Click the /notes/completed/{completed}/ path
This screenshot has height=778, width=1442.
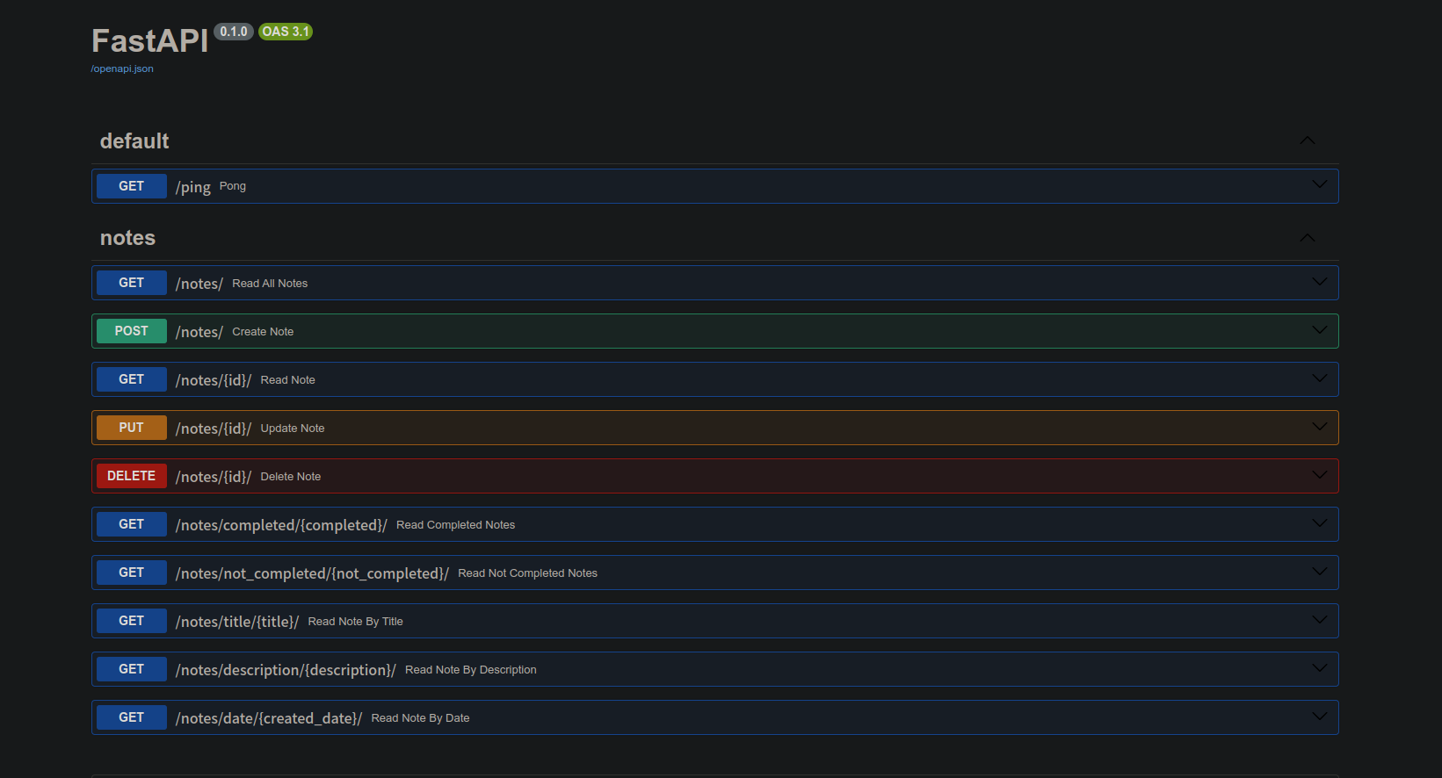[281, 525]
